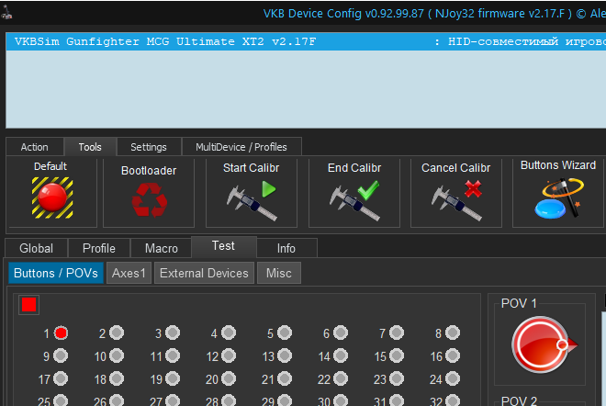Switch to the Action tab

tap(35, 147)
